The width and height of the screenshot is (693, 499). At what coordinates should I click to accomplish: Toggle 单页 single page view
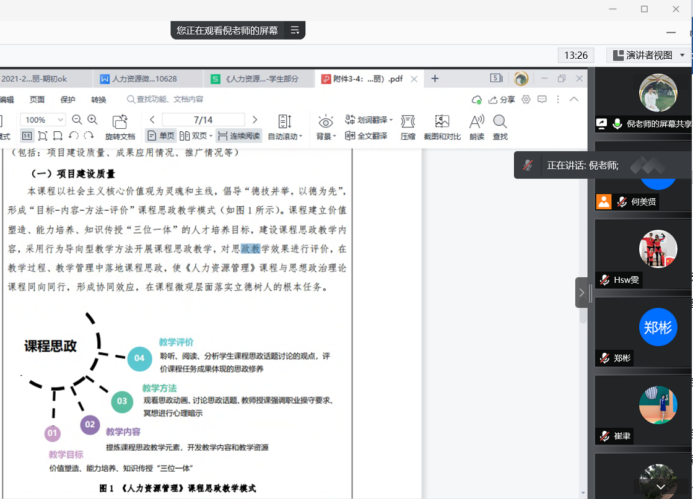pyautogui.click(x=160, y=136)
